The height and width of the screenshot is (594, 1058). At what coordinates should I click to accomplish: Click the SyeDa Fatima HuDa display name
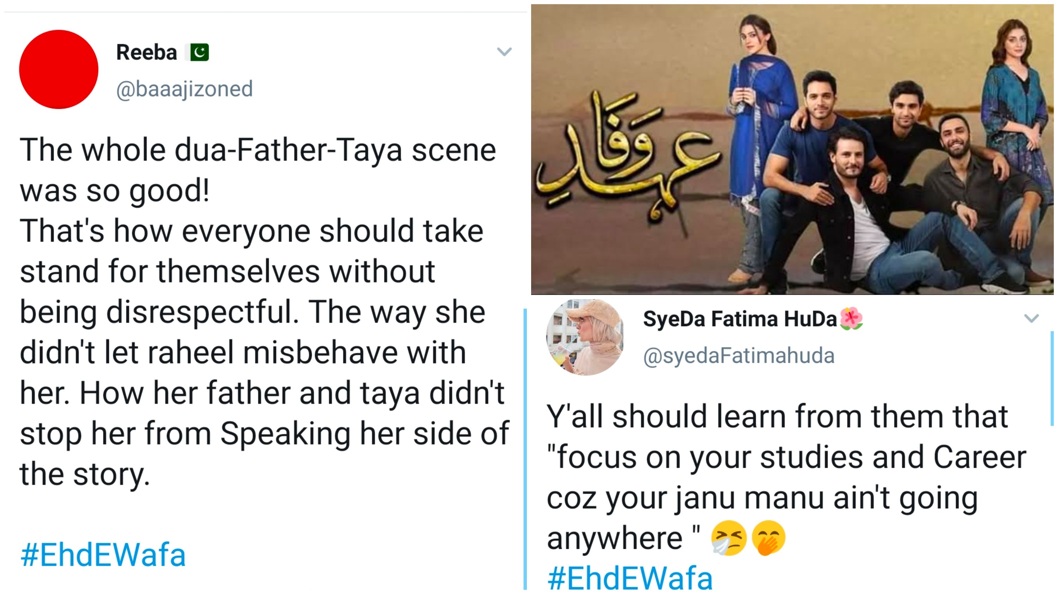739,319
